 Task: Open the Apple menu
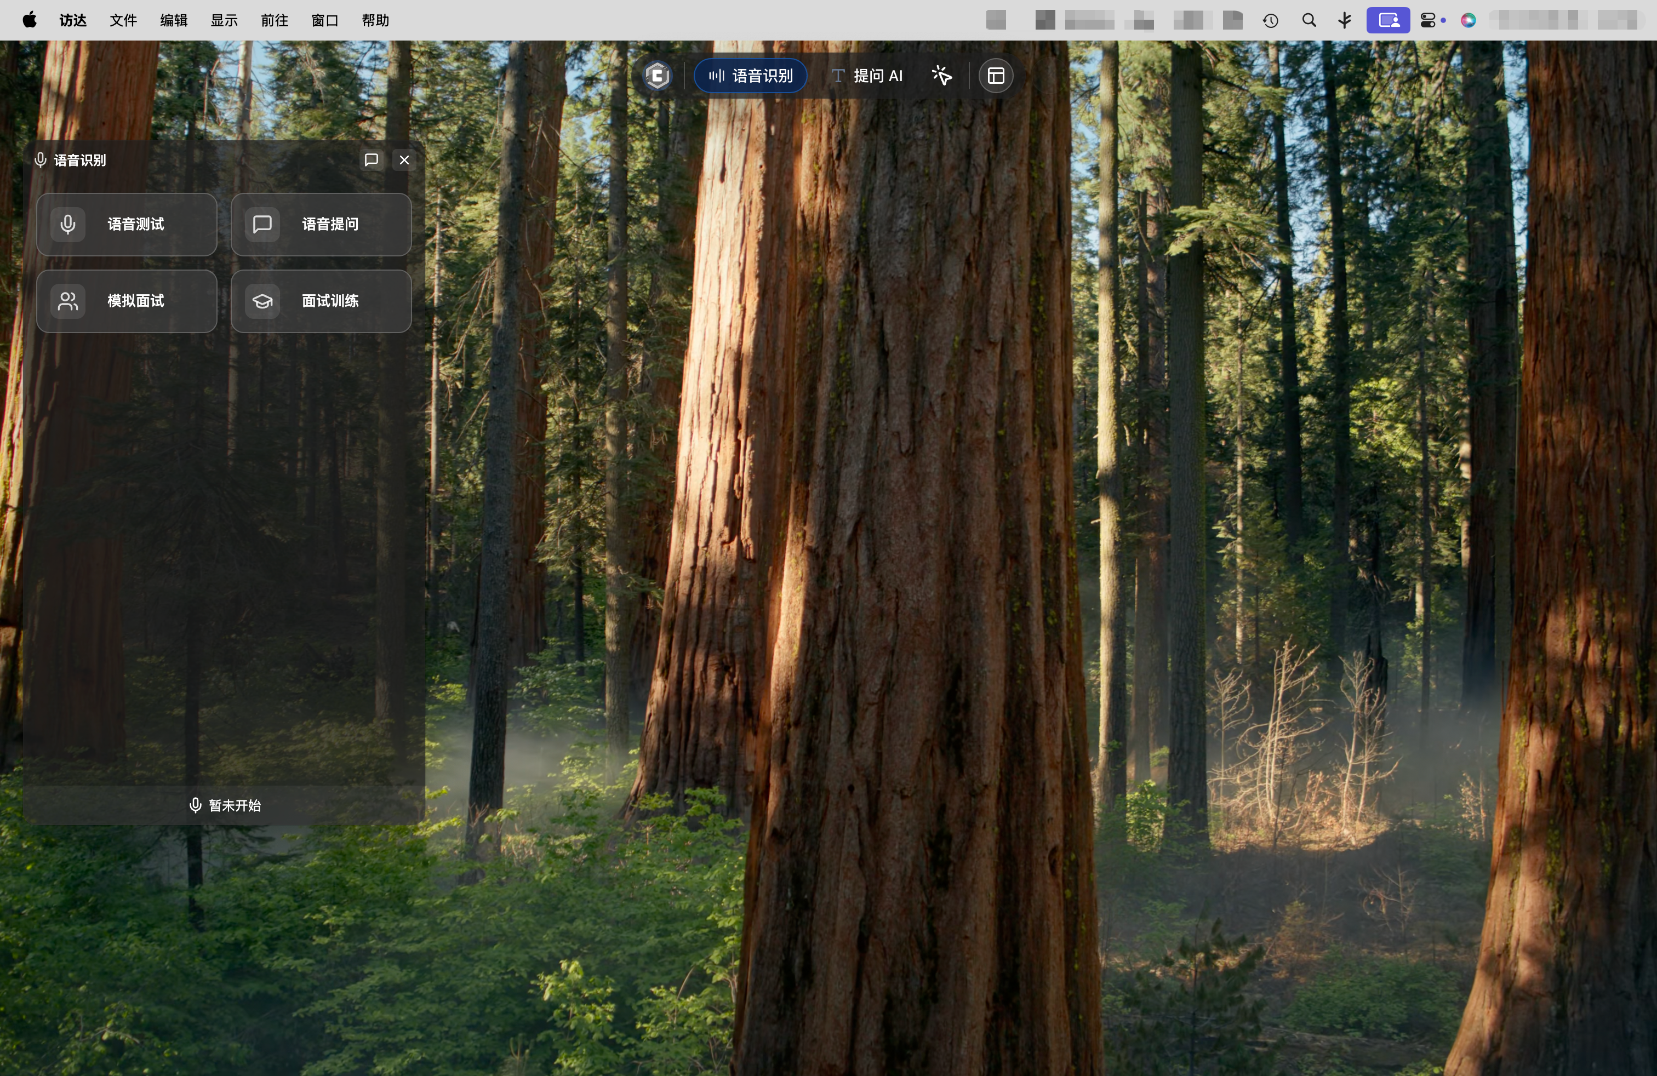(x=29, y=20)
